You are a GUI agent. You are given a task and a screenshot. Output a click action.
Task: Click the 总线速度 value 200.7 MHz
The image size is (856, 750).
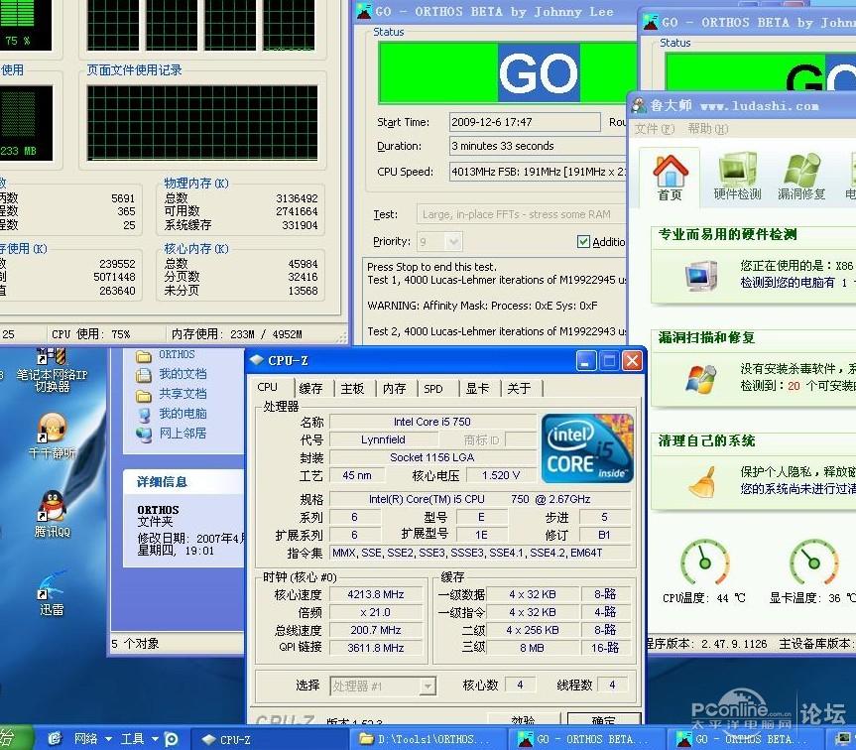(376, 631)
